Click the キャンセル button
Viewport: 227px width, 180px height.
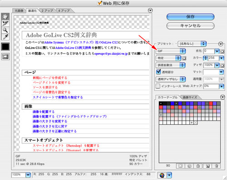coord(191,26)
